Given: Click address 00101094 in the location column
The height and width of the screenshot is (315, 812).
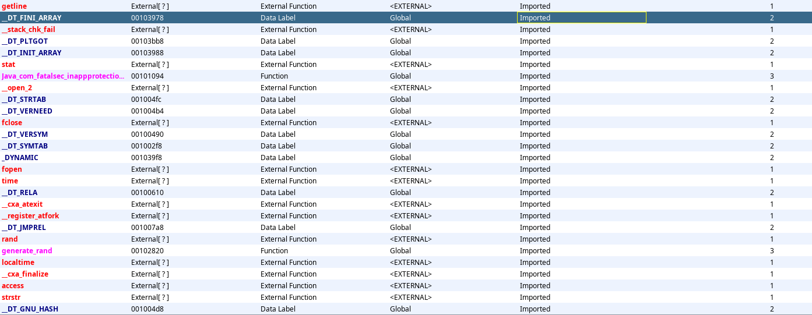Looking at the screenshot, I should 147,76.
